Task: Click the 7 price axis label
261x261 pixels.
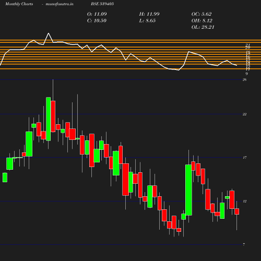Action: click(244, 244)
